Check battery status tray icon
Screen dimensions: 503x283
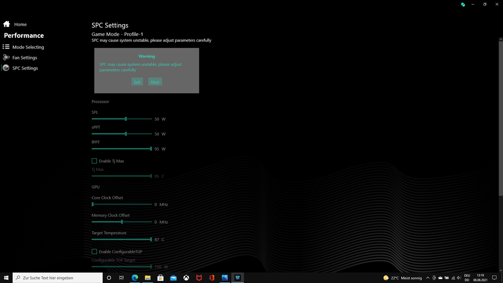[447, 278]
